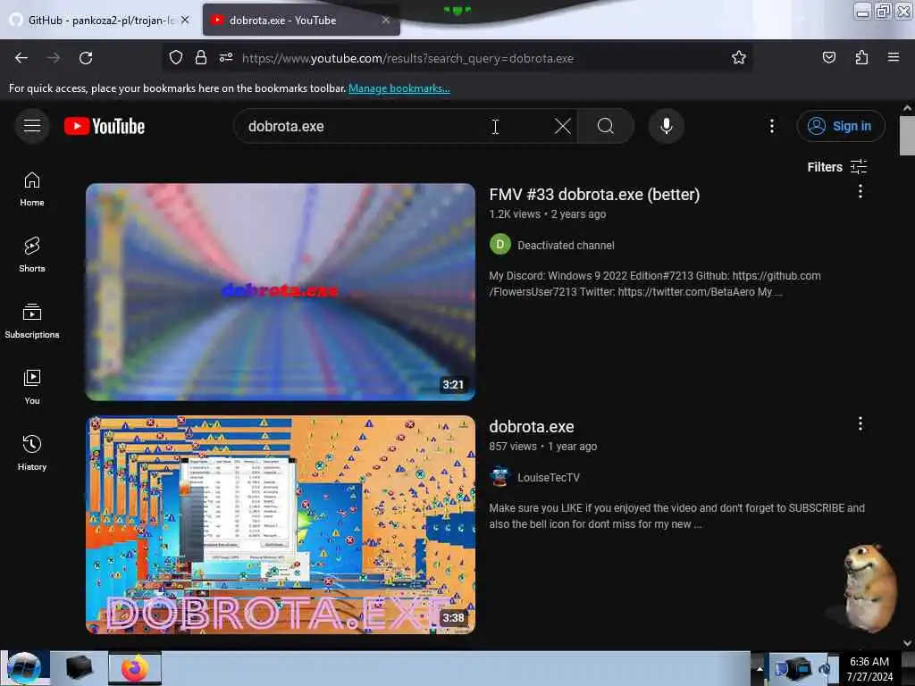This screenshot has height=686, width=915.
Task: Clear the YouTube search text
Action: [563, 126]
